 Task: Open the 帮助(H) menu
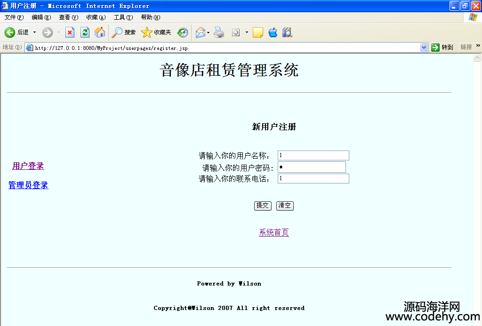click(151, 17)
